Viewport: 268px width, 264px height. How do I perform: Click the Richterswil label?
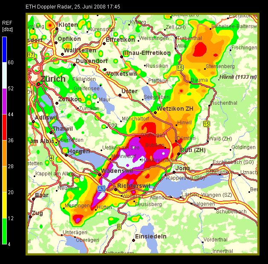tap(134, 186)
